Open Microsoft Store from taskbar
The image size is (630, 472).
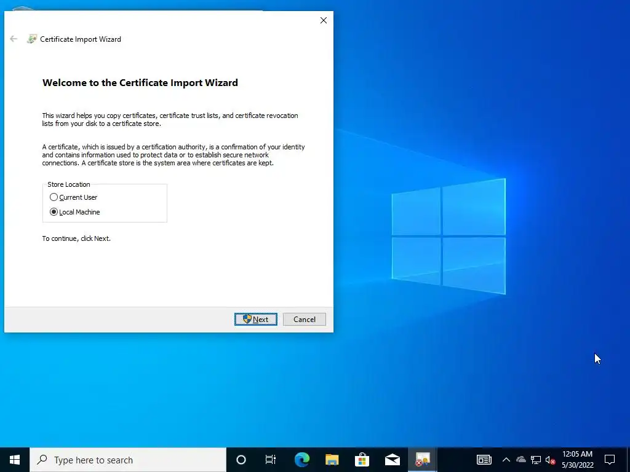(362, 460)
